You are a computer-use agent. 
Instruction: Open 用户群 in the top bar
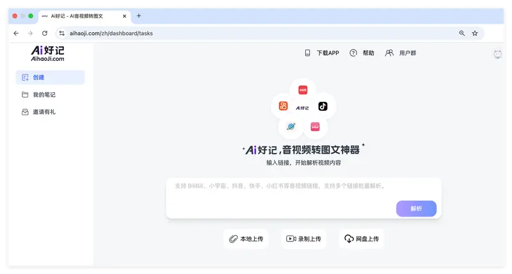[408, 53]
